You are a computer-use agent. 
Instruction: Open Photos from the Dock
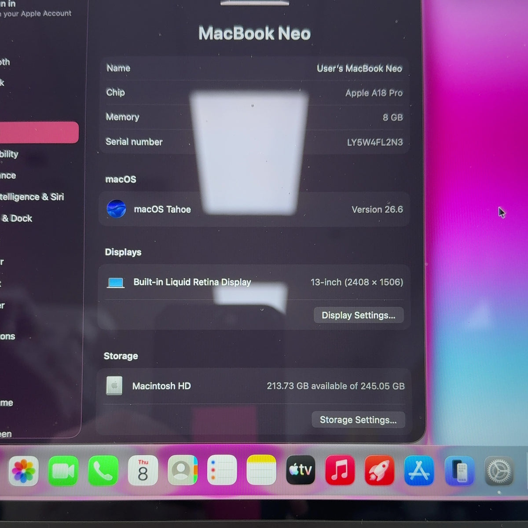[24, 471]
